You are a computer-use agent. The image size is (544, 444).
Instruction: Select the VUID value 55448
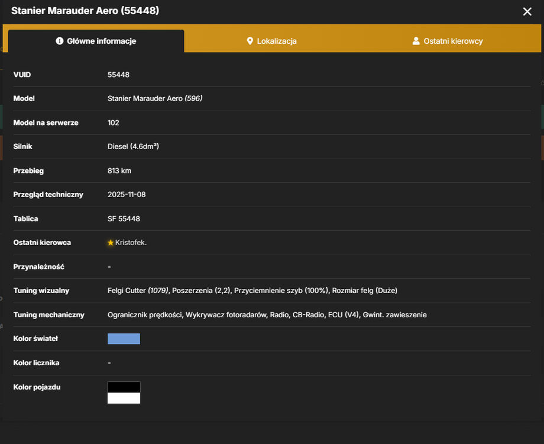(118, 75)
